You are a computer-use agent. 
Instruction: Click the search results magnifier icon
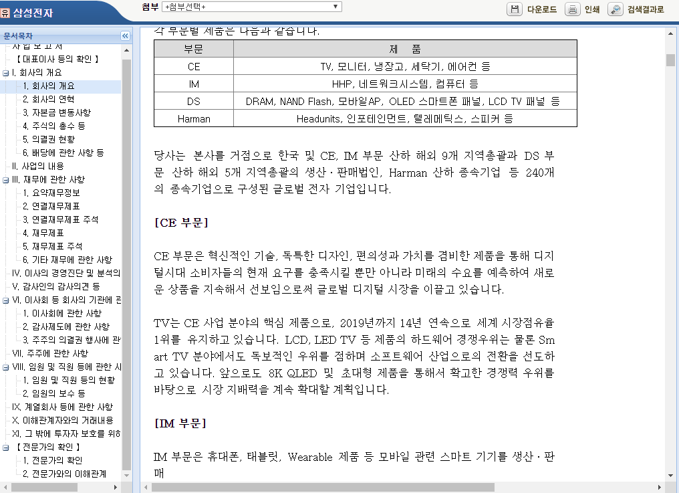(x=616, y=9)
